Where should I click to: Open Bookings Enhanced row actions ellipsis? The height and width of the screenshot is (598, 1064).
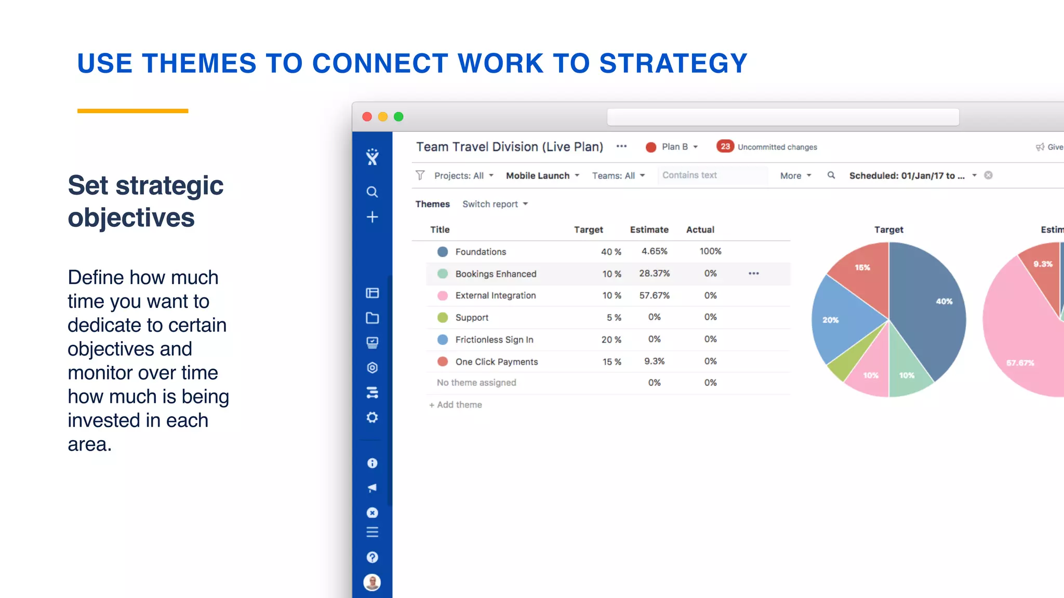pos(754,274)
